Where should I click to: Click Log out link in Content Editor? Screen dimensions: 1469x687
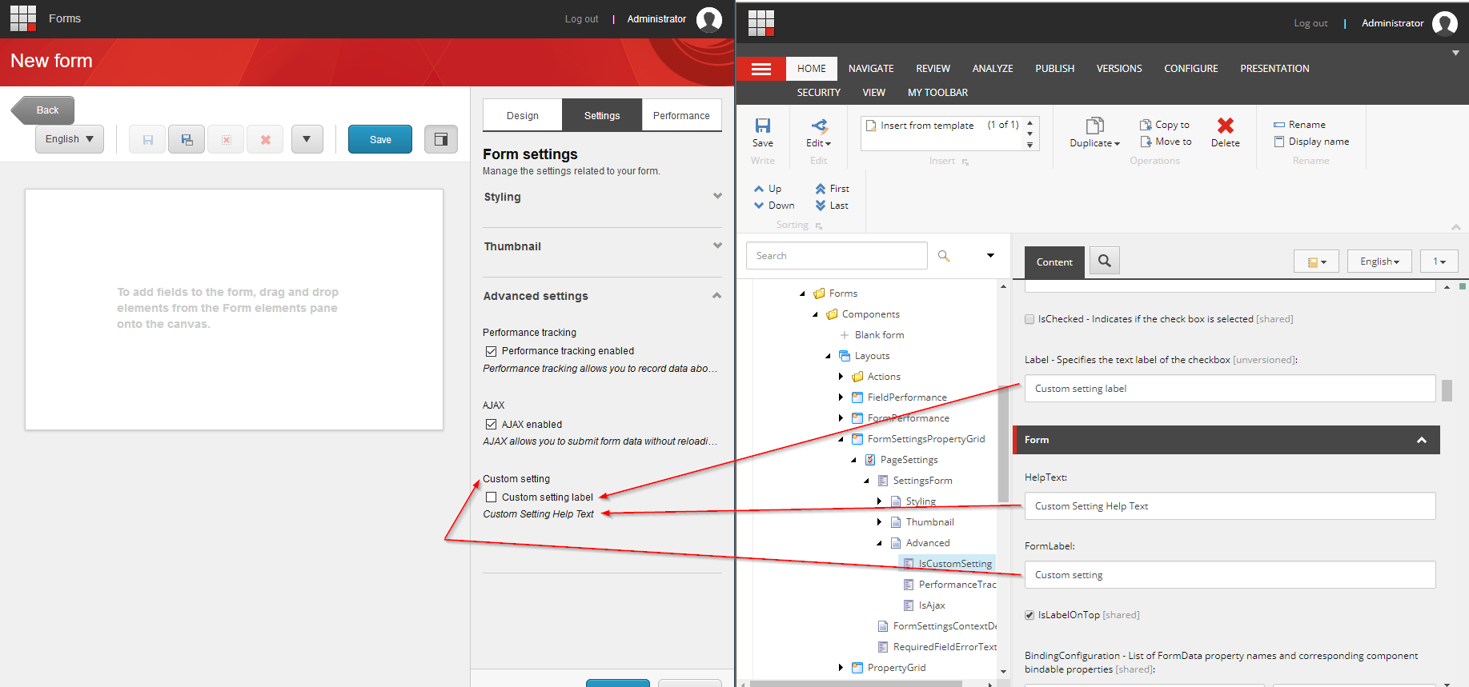1310,23
